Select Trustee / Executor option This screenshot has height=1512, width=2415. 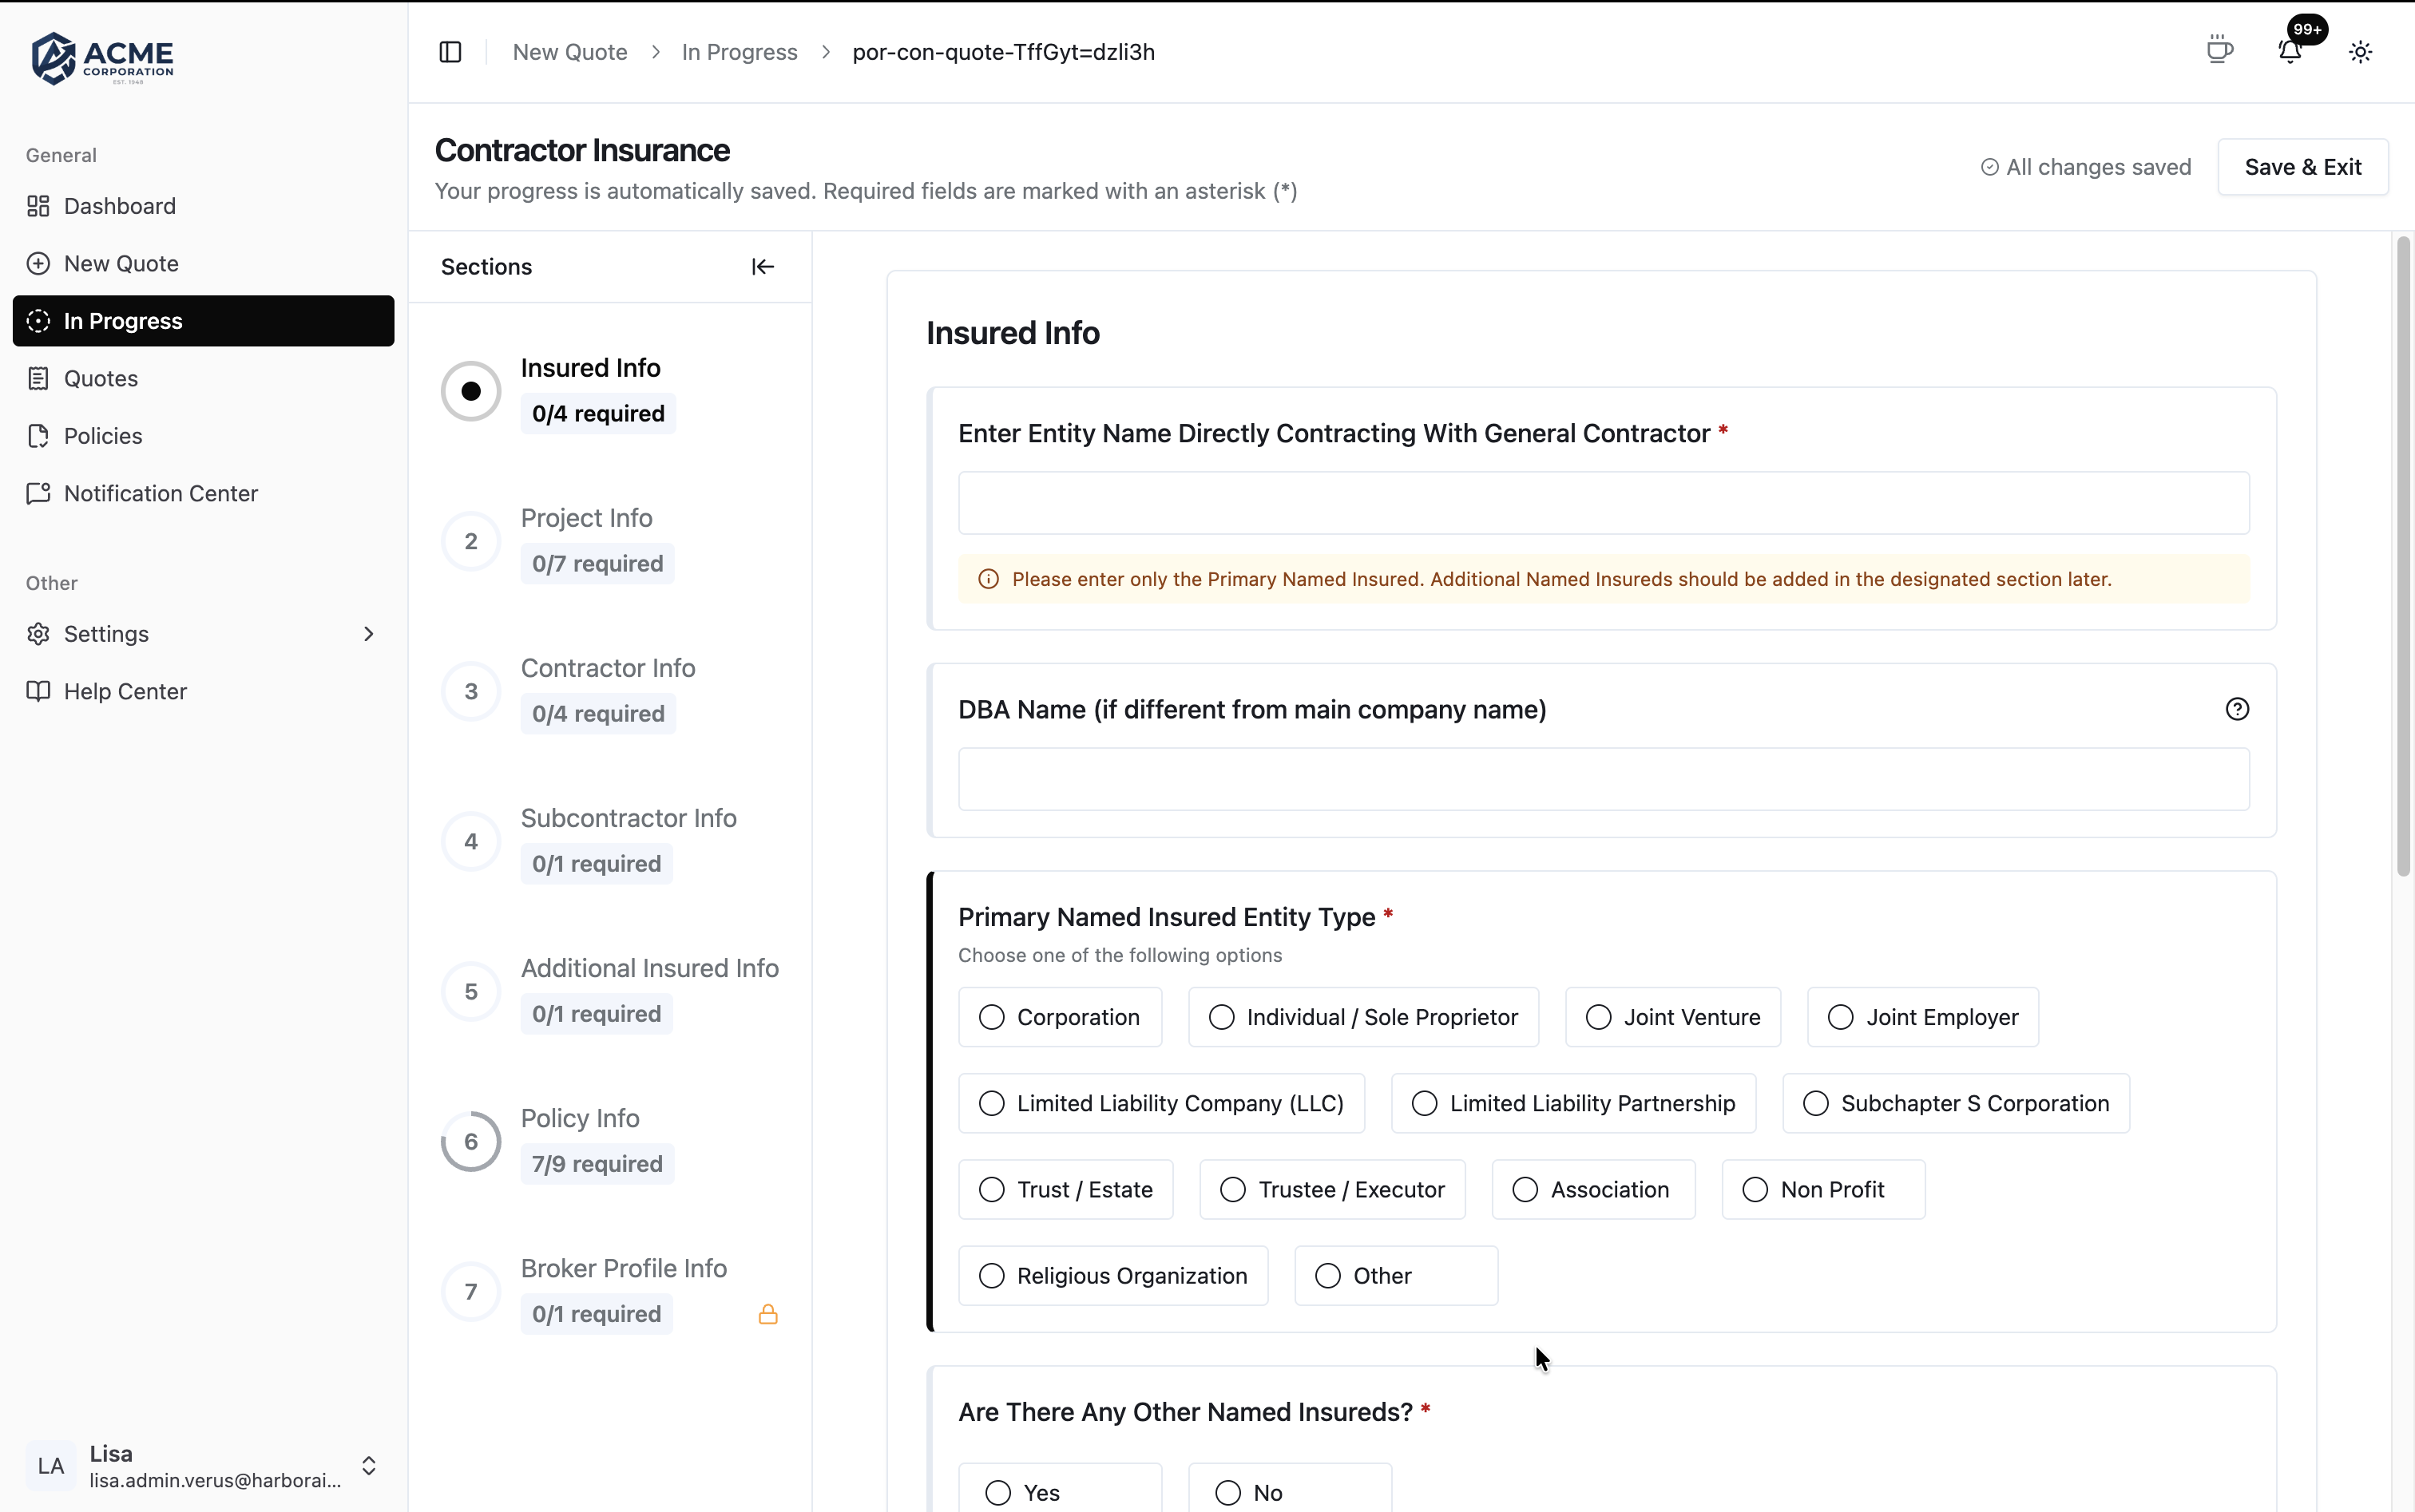1331,1189
